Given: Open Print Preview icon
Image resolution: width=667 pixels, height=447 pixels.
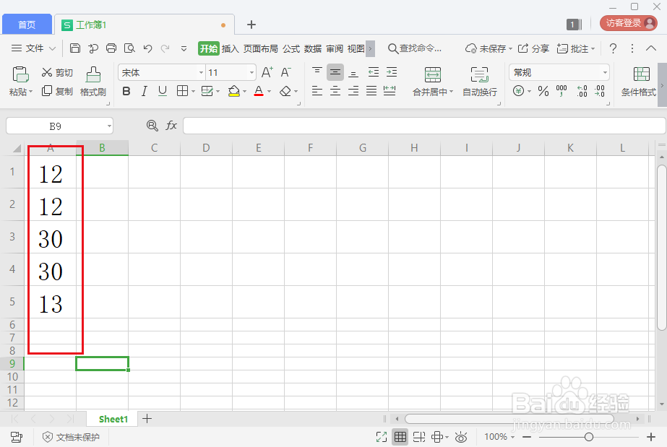Looking at the screenshot, I should click(x=129, y=48).
